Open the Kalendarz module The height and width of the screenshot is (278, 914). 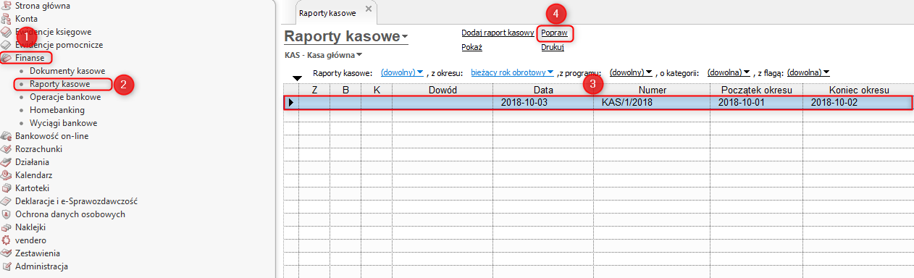[33, 175]
